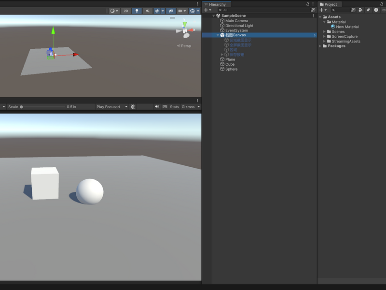Image resolution: width=386 pixels, height=290 pixels.
Task: Open 截图Canvas prefab with right chevron
Action: 315,35
